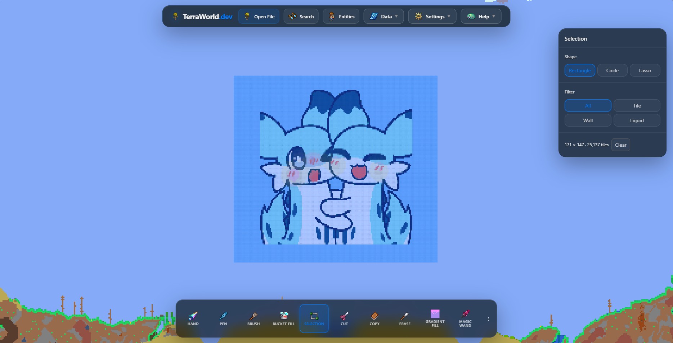Expand the Data dropdown menu
Viewport: 673px width, 343px height.
pyautogui.click(x=383, y=17)
